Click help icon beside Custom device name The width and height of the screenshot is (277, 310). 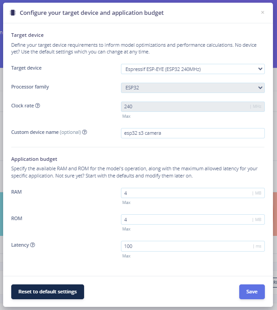(x=85, y=132)
